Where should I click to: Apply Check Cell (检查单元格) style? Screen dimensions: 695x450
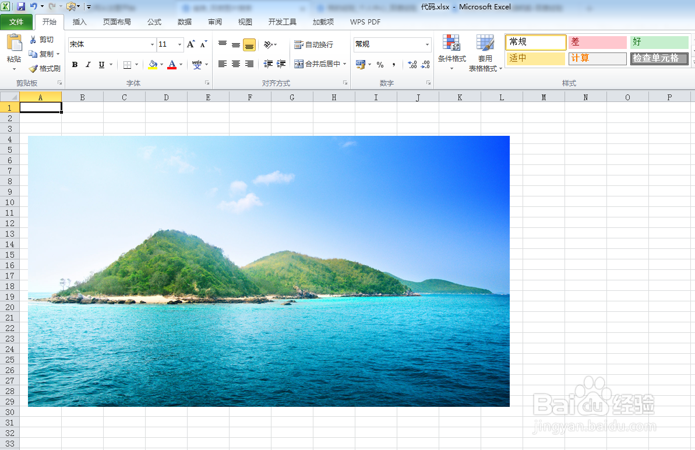coord(659,58)
